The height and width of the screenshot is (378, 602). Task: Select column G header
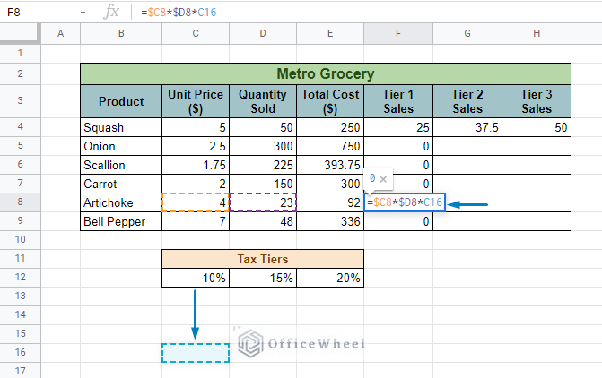467,34
